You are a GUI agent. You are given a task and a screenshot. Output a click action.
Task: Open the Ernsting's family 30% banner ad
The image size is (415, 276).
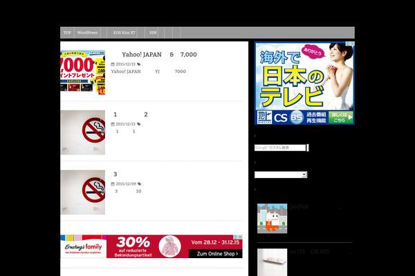[x=151, y=246]
